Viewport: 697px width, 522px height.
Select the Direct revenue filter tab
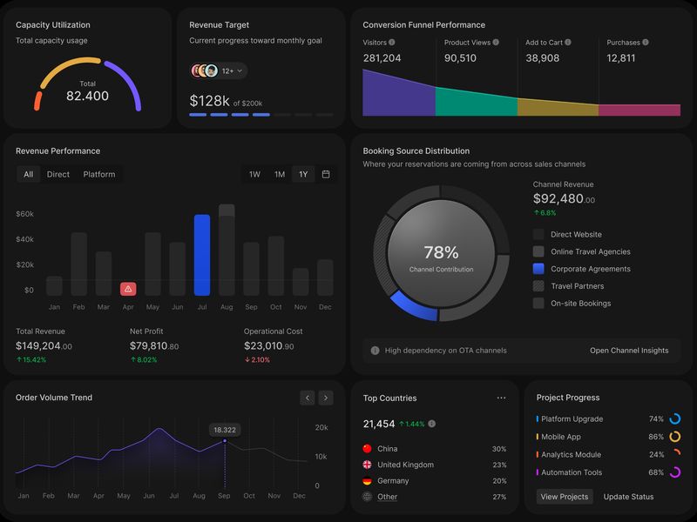pos(58,174)
